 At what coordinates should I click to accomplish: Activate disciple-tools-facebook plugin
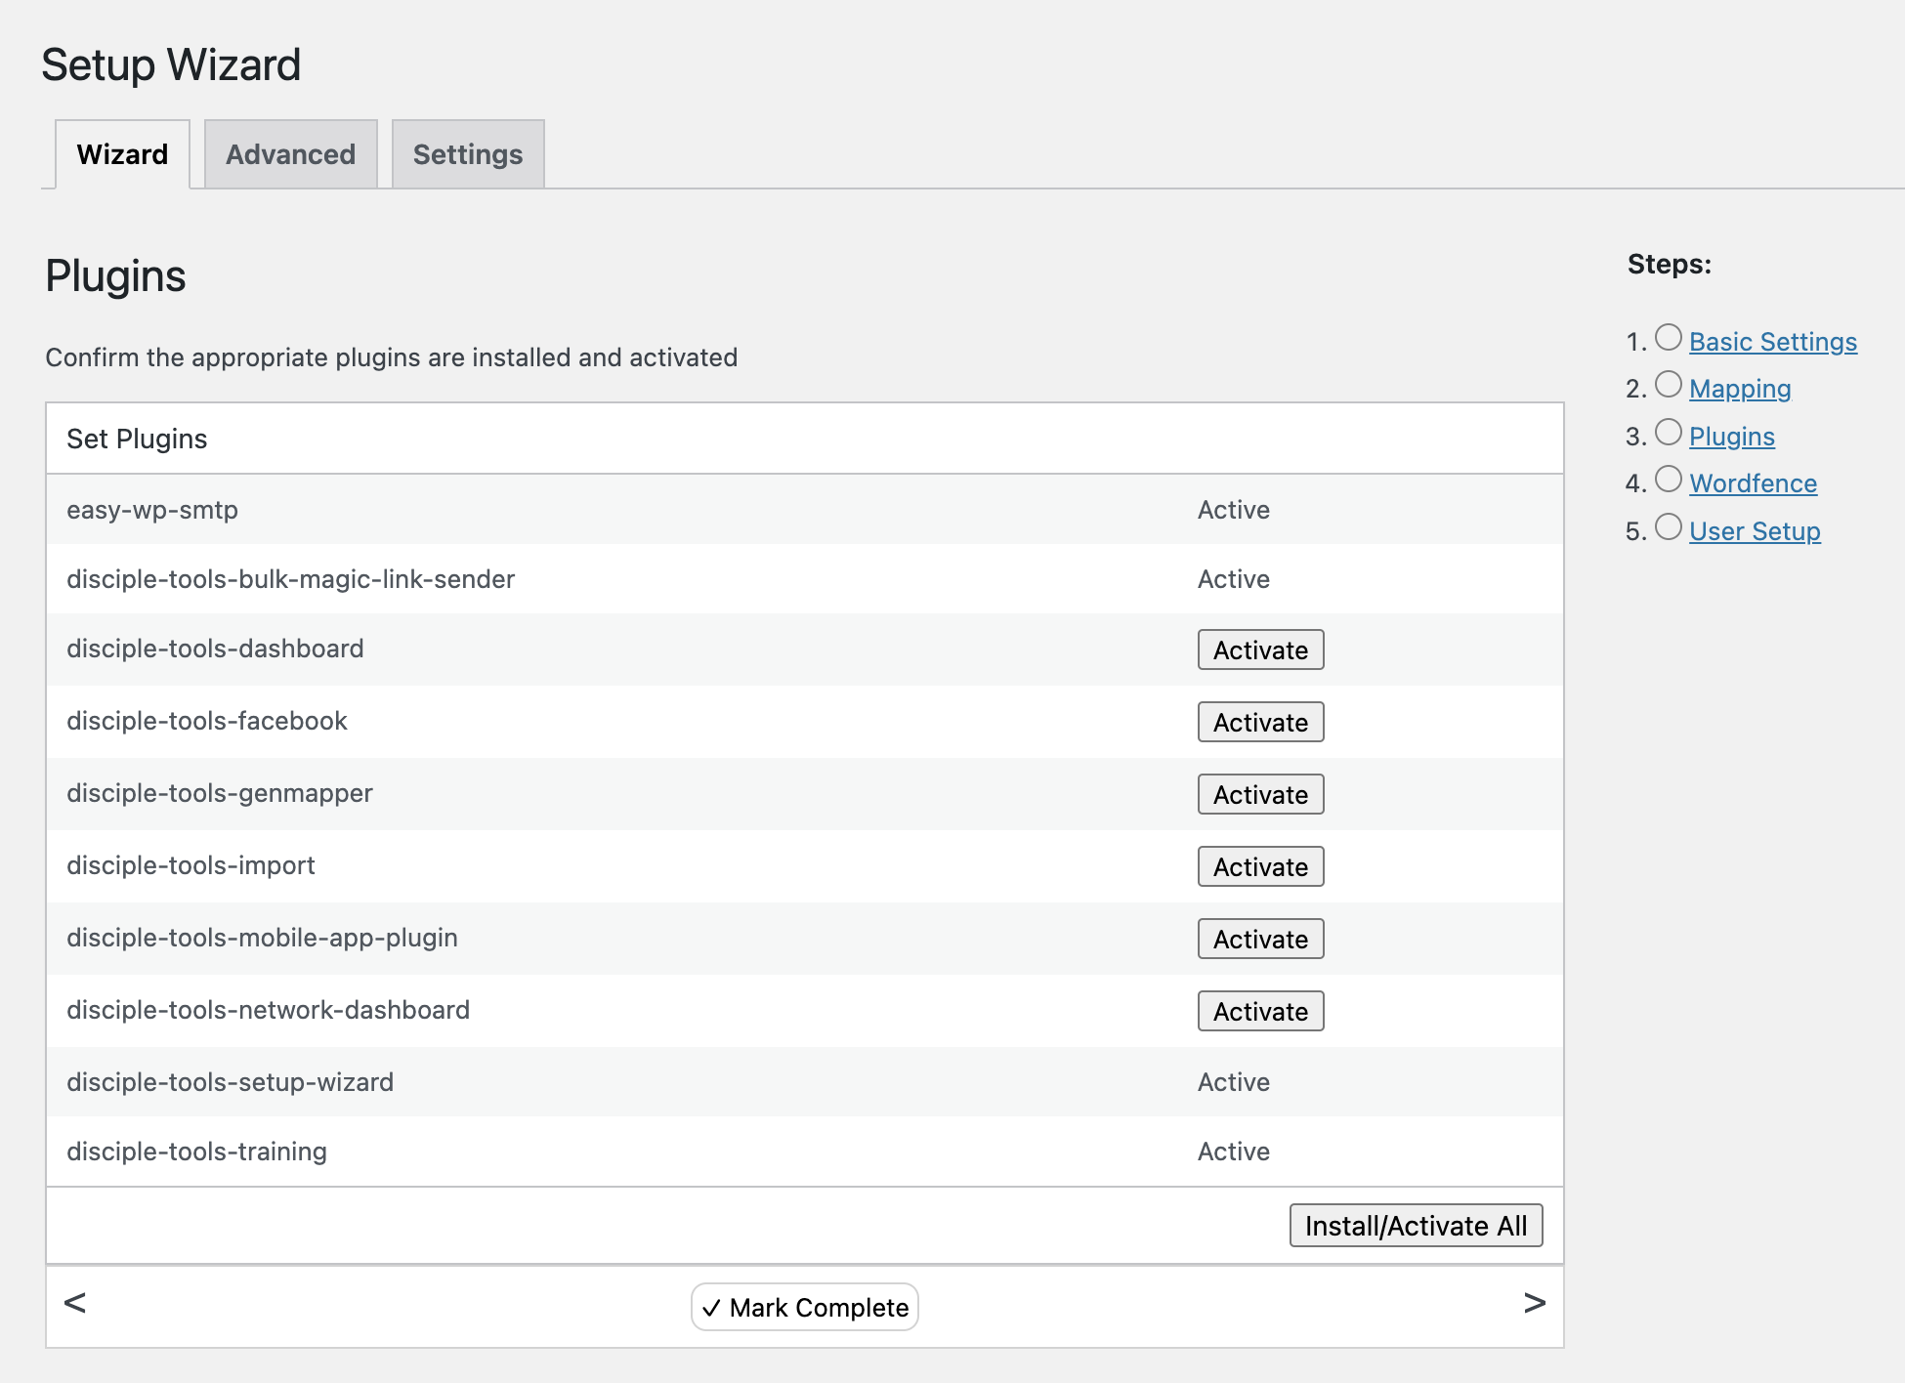1260,722
